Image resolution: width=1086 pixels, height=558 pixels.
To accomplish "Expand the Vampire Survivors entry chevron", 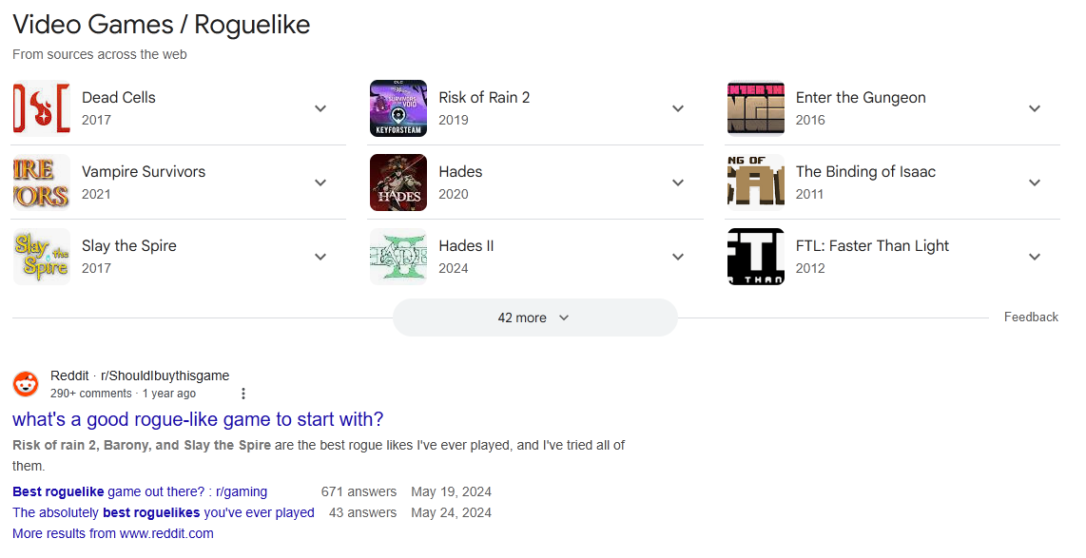I will (320, 183).
